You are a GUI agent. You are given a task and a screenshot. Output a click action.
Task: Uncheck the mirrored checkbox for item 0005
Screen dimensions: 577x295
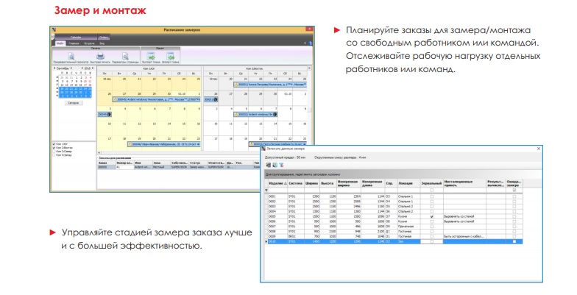[431, 216]
